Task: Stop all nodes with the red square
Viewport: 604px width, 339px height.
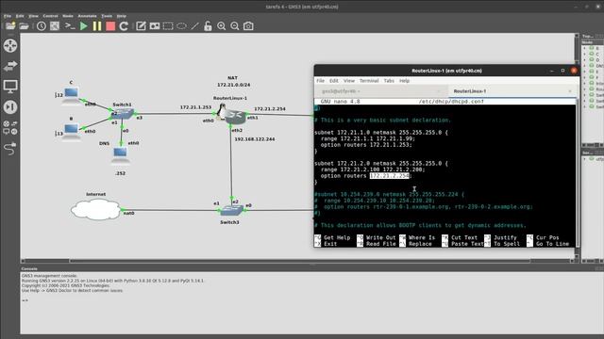Action: tap(110, 25)
